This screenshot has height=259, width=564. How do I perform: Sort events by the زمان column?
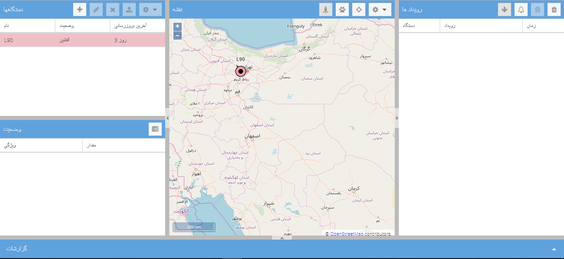pyautogui.click(x=543, y=26)
